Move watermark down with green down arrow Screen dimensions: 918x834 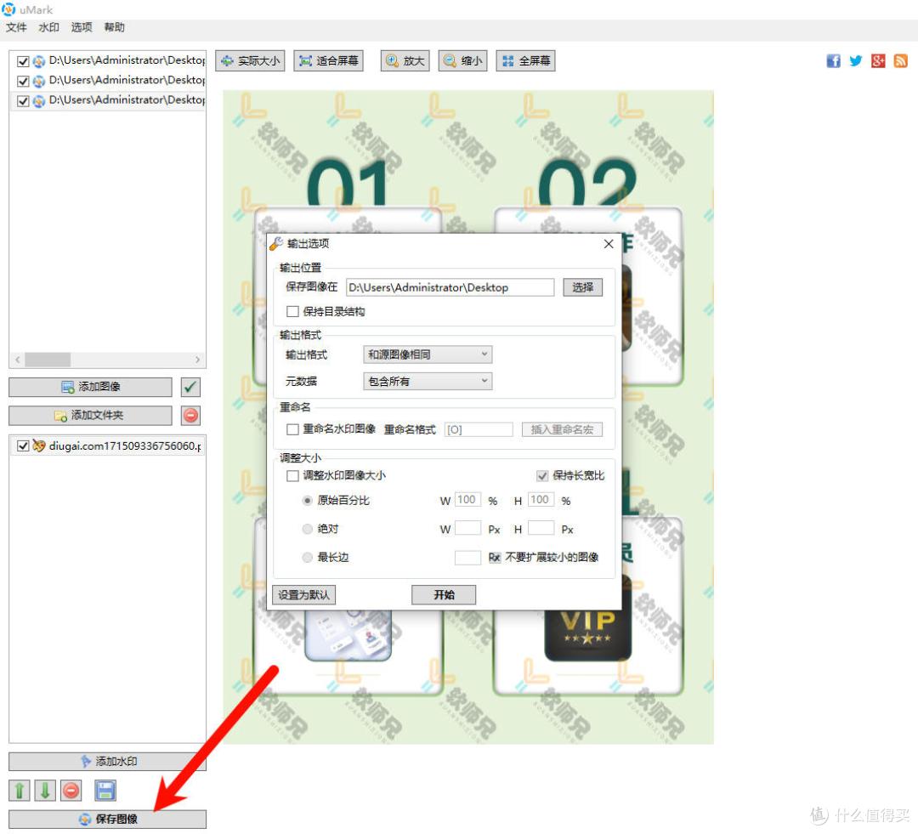[45, 791]
